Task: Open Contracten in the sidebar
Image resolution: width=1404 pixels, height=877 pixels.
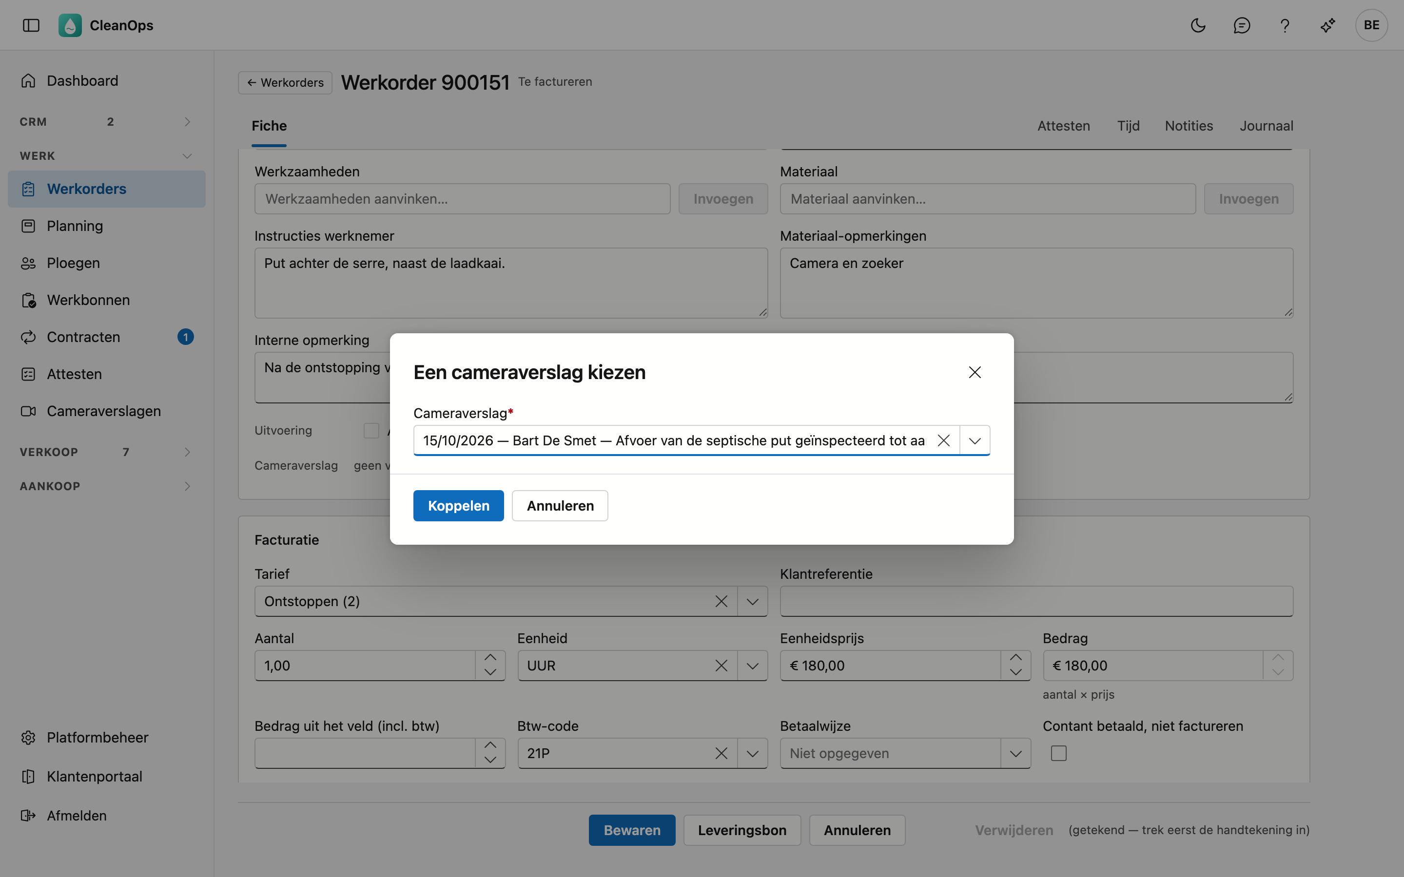Action: pyautogui.click(x=107, y=337)
